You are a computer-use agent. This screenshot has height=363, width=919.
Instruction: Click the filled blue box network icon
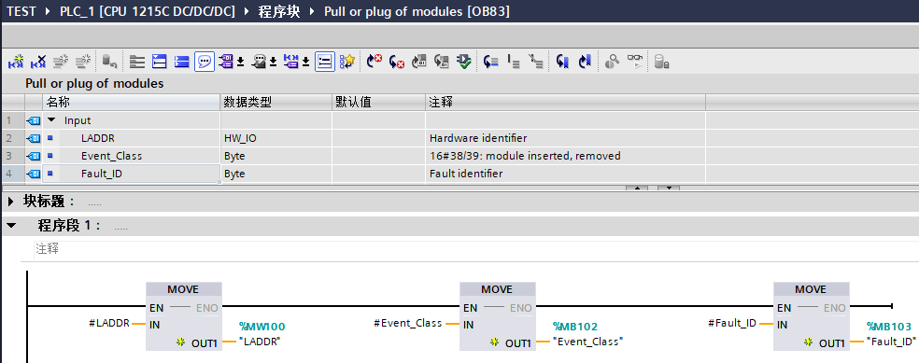(182, 61)
